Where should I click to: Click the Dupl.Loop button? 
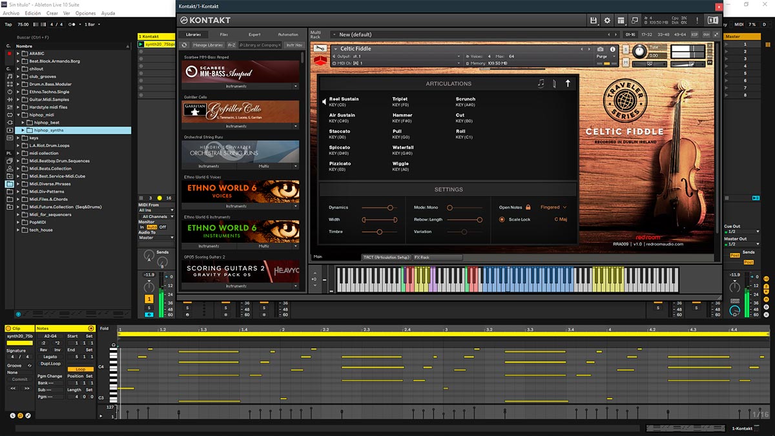click(51, 364)
